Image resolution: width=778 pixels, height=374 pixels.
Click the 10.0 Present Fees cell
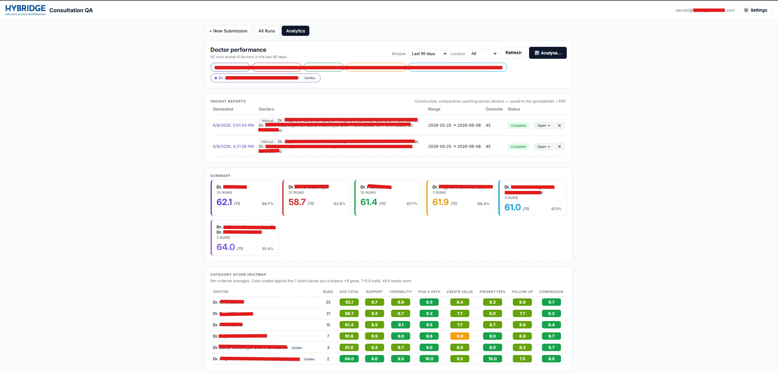coord(492,359)
